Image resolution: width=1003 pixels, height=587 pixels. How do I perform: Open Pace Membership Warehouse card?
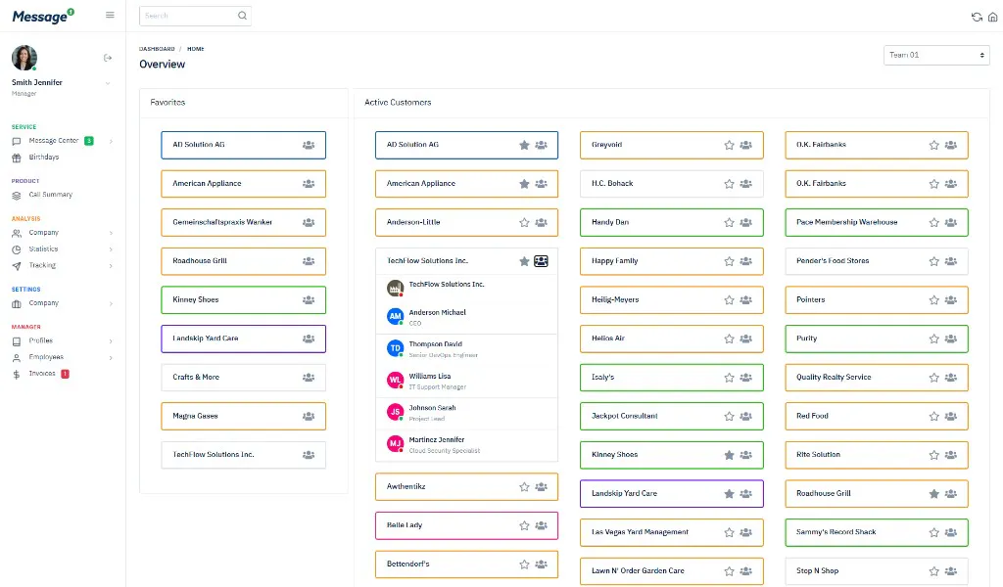877,222
